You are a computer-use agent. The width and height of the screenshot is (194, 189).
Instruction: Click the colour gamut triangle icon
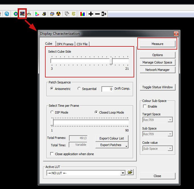37,14
